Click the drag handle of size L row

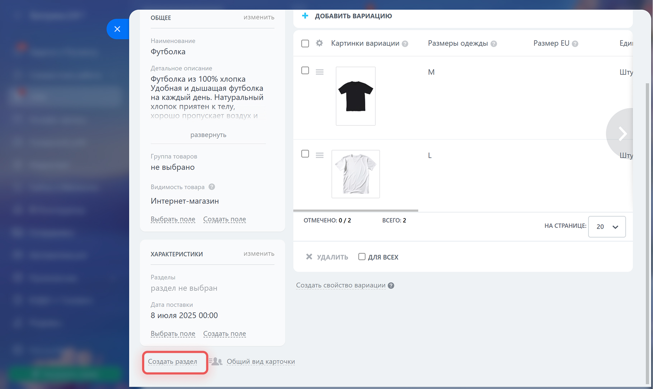[x=320, y=155]
